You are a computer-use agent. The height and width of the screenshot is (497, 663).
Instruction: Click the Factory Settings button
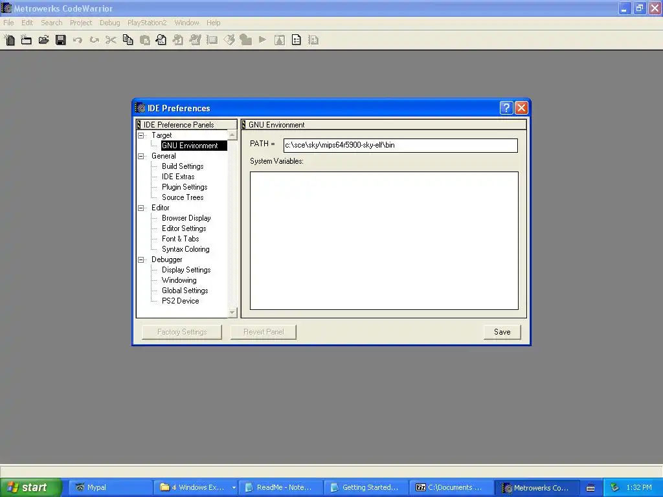tap(182, 332)
